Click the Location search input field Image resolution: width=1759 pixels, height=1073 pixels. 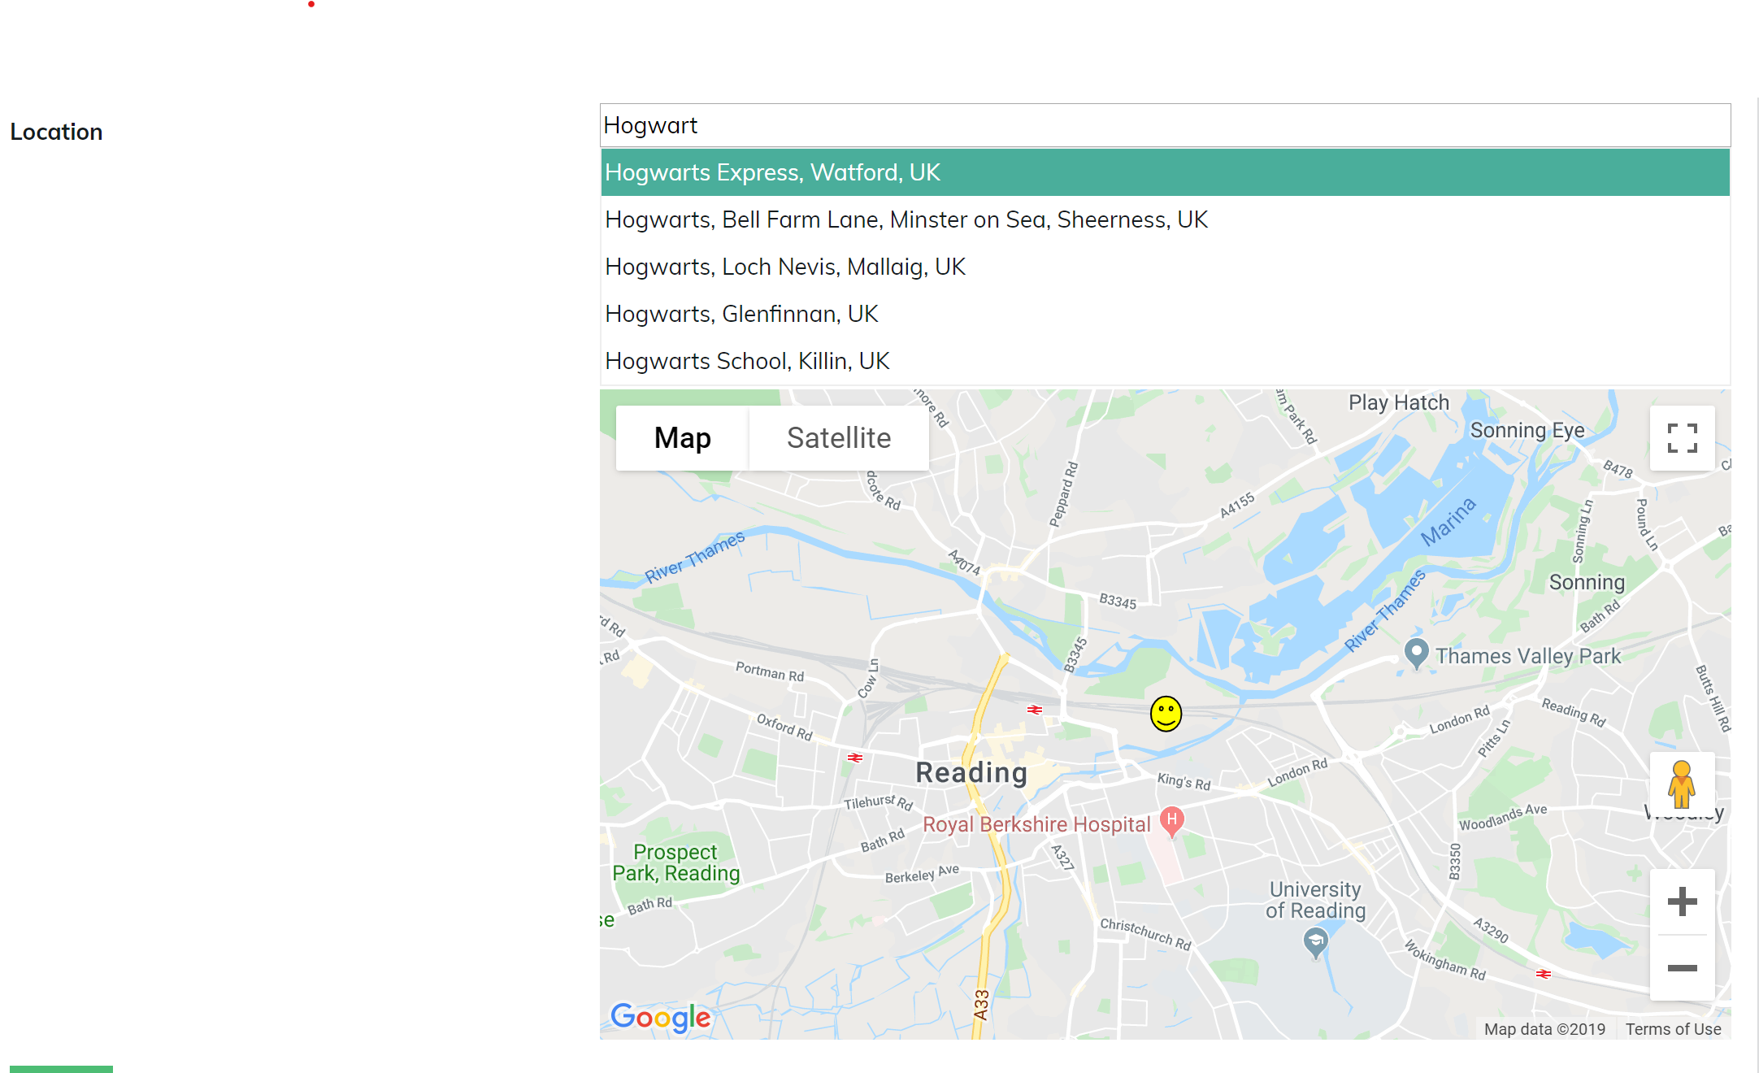pos(1165,125)
